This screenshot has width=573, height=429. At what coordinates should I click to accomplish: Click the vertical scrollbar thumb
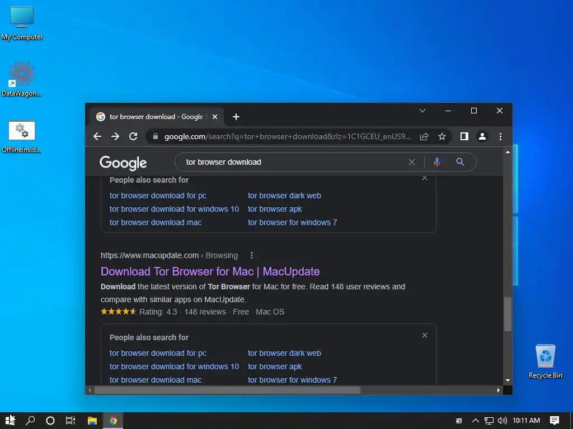tap(508, 314)
